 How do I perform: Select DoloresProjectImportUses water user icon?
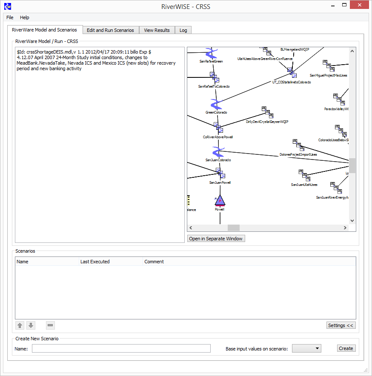pyautogui.click(x=298, y=145)
